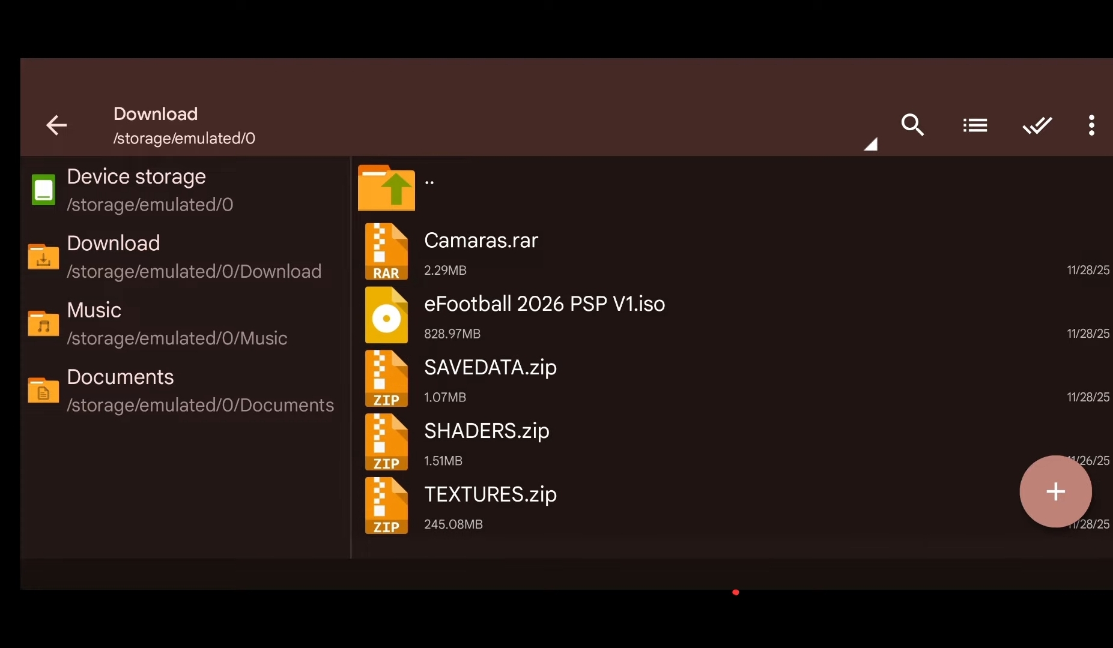1113x648 pixels.
Task: Tap the select-all double checkmark
Action: (x=1037, y=125)
